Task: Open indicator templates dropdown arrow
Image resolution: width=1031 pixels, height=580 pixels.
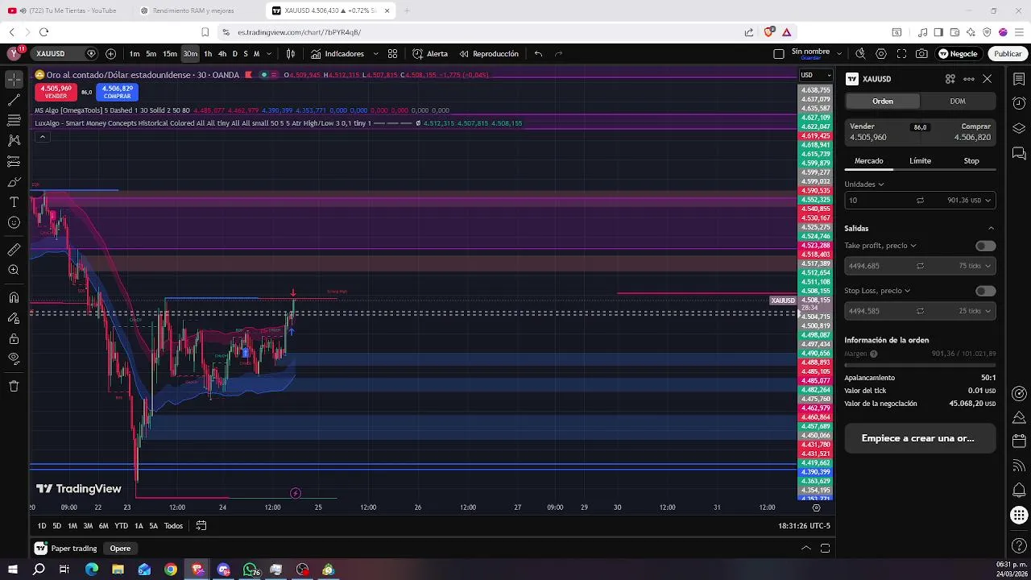Action: point(375,54)
